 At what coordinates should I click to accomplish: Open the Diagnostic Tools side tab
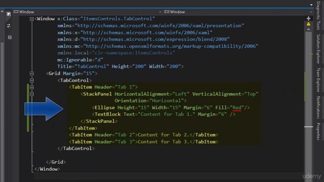point(318,16)
